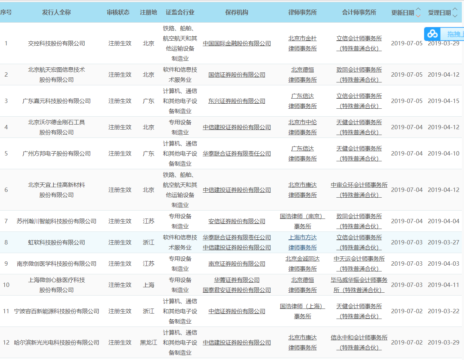This screenshot has height=360, width=464.
Task: Open 中信建投证券 link in 哈尔滨新光光电 row
Action: [x=237, y=342]
